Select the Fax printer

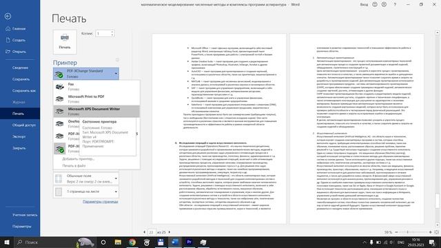pos(96,87)
